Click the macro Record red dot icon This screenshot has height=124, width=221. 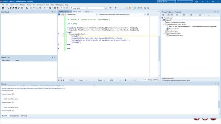(x=61, y=80)
